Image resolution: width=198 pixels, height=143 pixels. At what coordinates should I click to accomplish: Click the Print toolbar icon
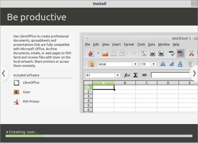tap(153, 53)
